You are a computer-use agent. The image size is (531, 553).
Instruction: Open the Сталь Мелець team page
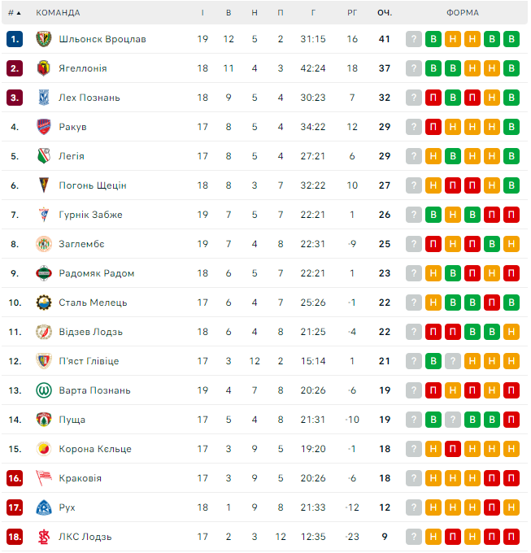(x=93, y=303)
